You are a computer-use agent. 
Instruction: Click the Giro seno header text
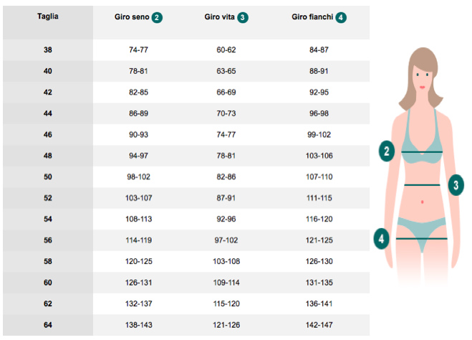tap(132, 17)
